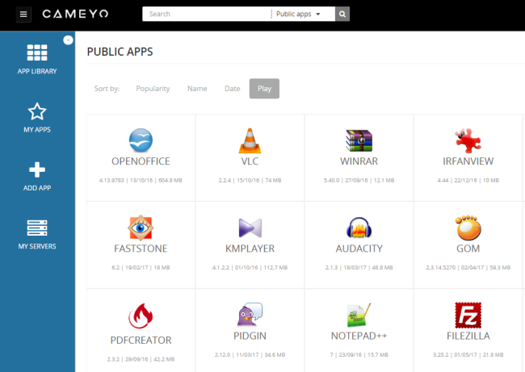Select the ADD APP sidebar label

pos(37,188)
